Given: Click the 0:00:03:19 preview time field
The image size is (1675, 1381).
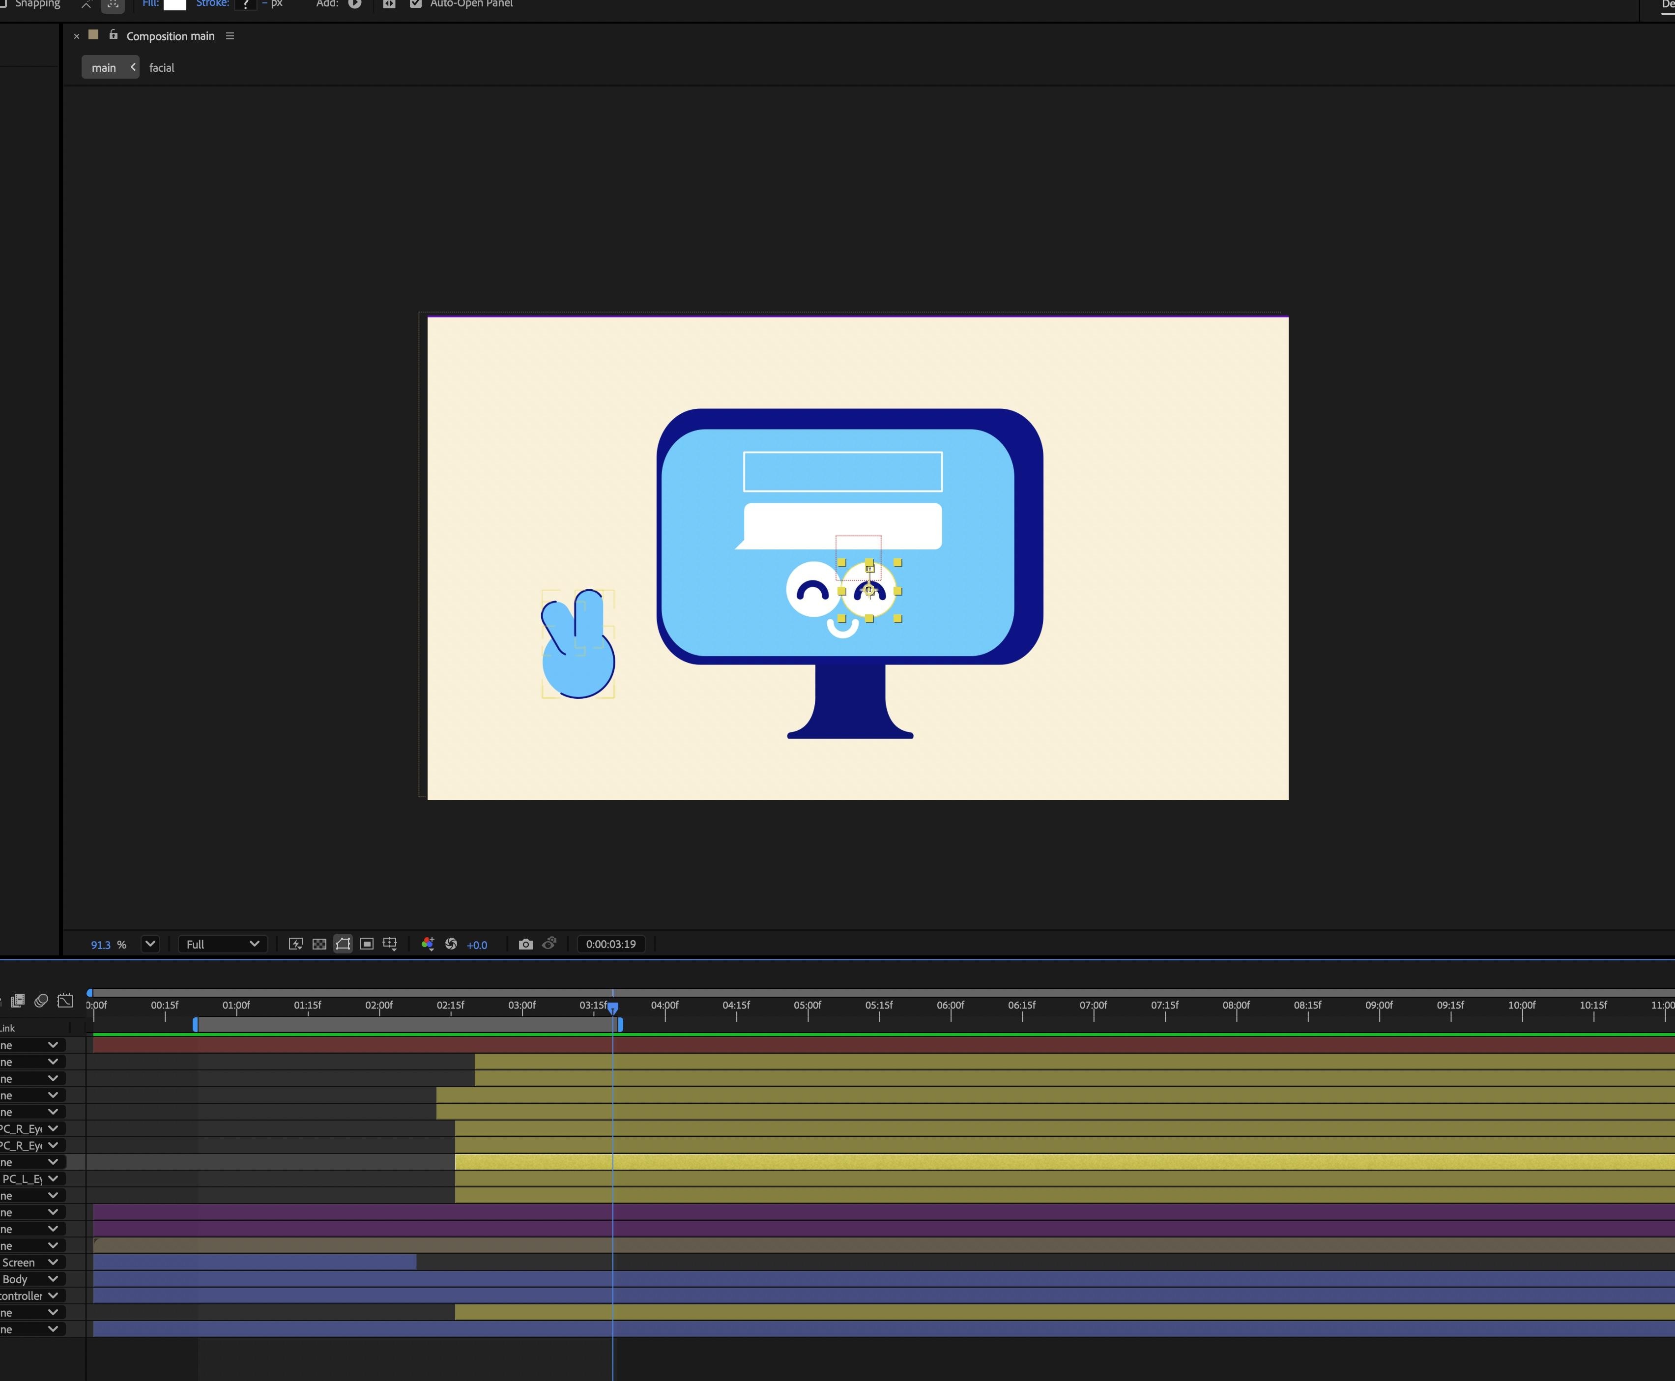Looking at the screenshot, I should click(x=611, y=944).
